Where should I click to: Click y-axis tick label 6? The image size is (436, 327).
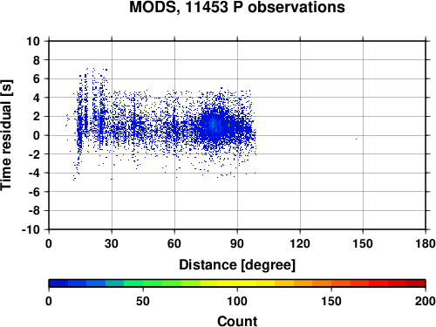pos(37,78)
